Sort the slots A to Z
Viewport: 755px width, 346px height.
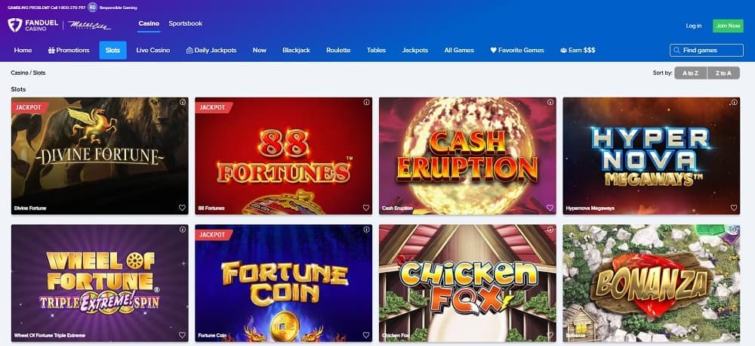click(691, 73)
